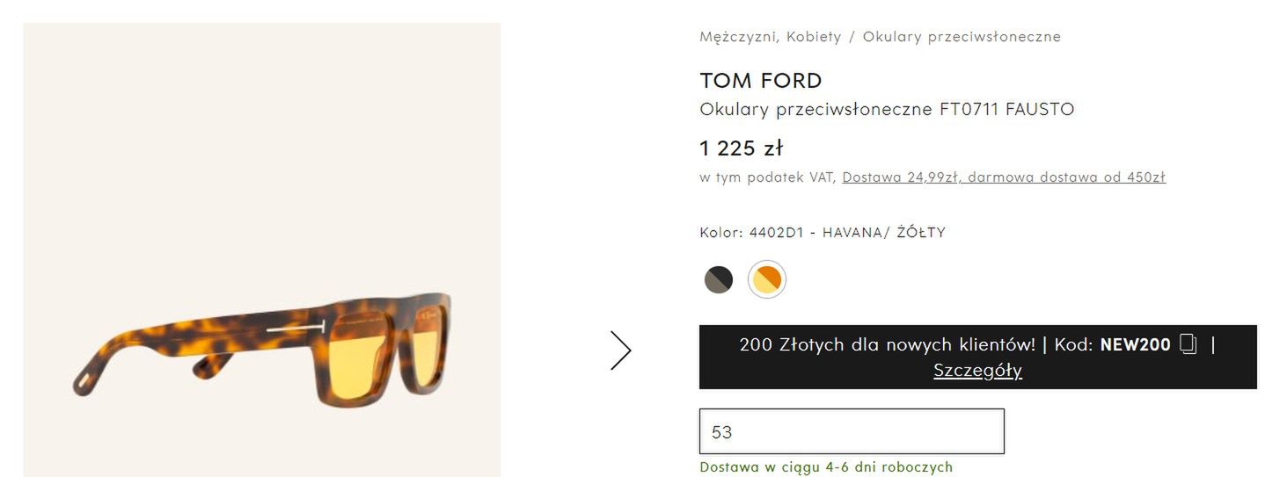The width and height of the screenshot is (1280, 477).
Task: Open the Szczegóły link in promo banner
Action: point(977,371)
